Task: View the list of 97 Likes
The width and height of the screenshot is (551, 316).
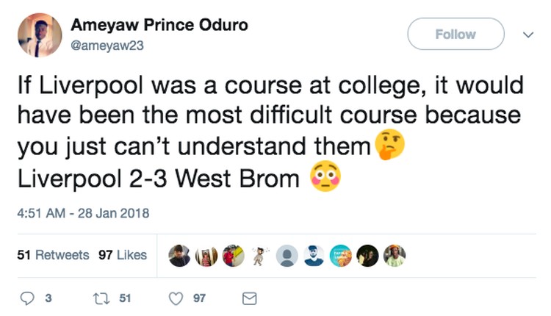Action: (x=122, y=255)
